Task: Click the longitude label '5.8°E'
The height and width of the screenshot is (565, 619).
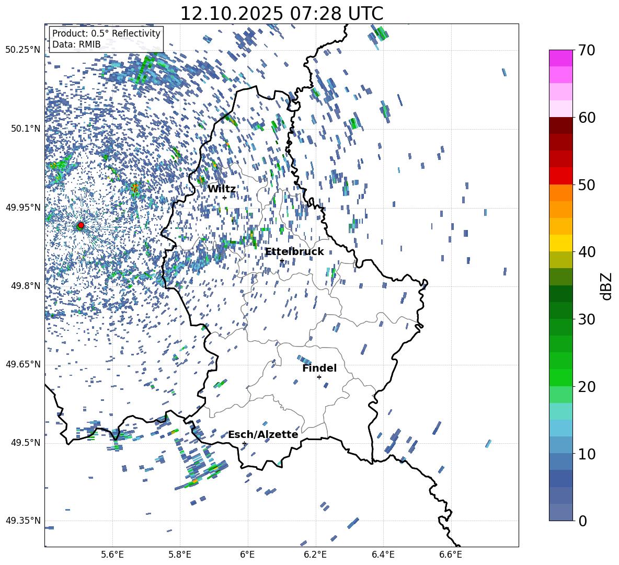Action: click(x=180, y=555)
